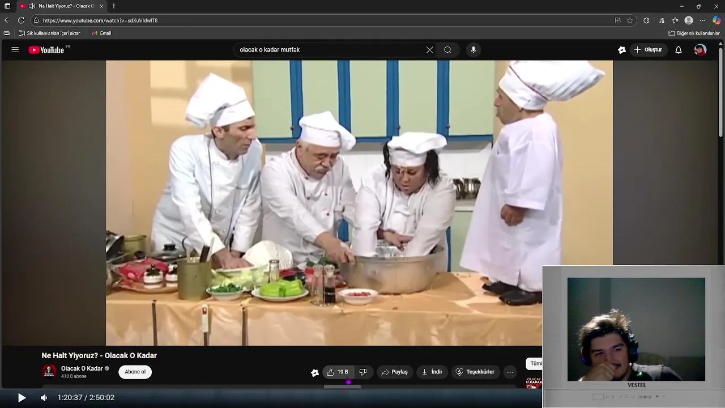The height and width of the screenshot is (408, 725).
Task: Open the favorites list icon
Action: coord(675,20)
